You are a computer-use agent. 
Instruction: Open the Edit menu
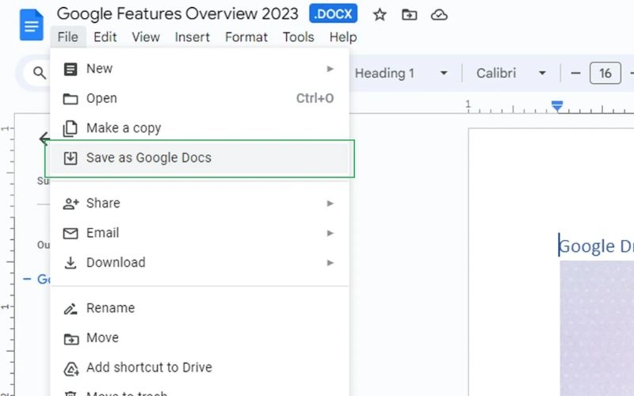[x=105, y=37]
